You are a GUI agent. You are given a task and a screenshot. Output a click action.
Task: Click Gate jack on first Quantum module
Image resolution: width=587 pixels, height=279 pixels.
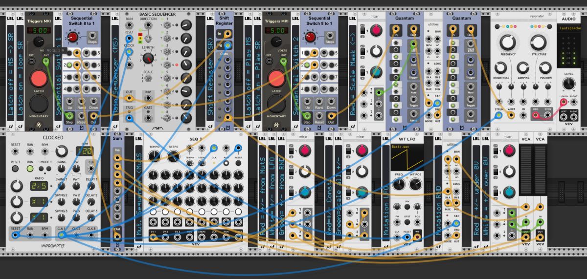point(414,60)
